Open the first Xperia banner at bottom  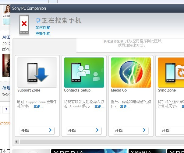(89, 151)
